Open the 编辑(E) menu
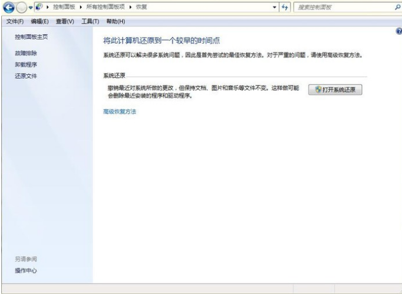 pos(39,21)
